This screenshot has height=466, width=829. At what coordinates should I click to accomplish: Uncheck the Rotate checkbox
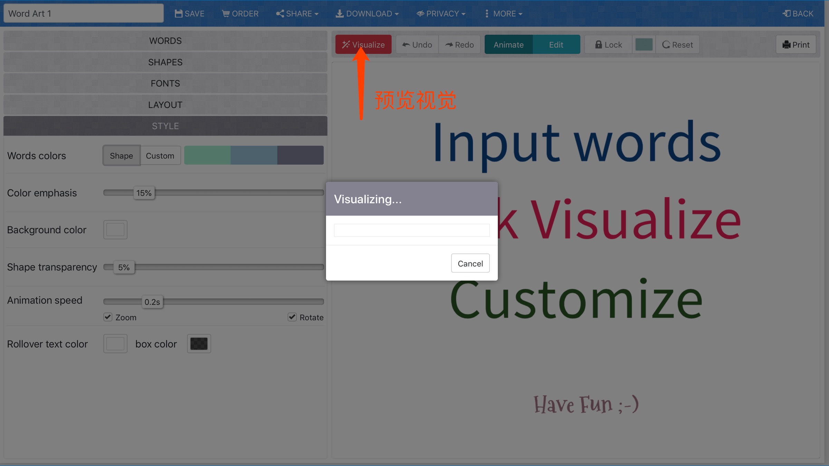pos(292,317)
